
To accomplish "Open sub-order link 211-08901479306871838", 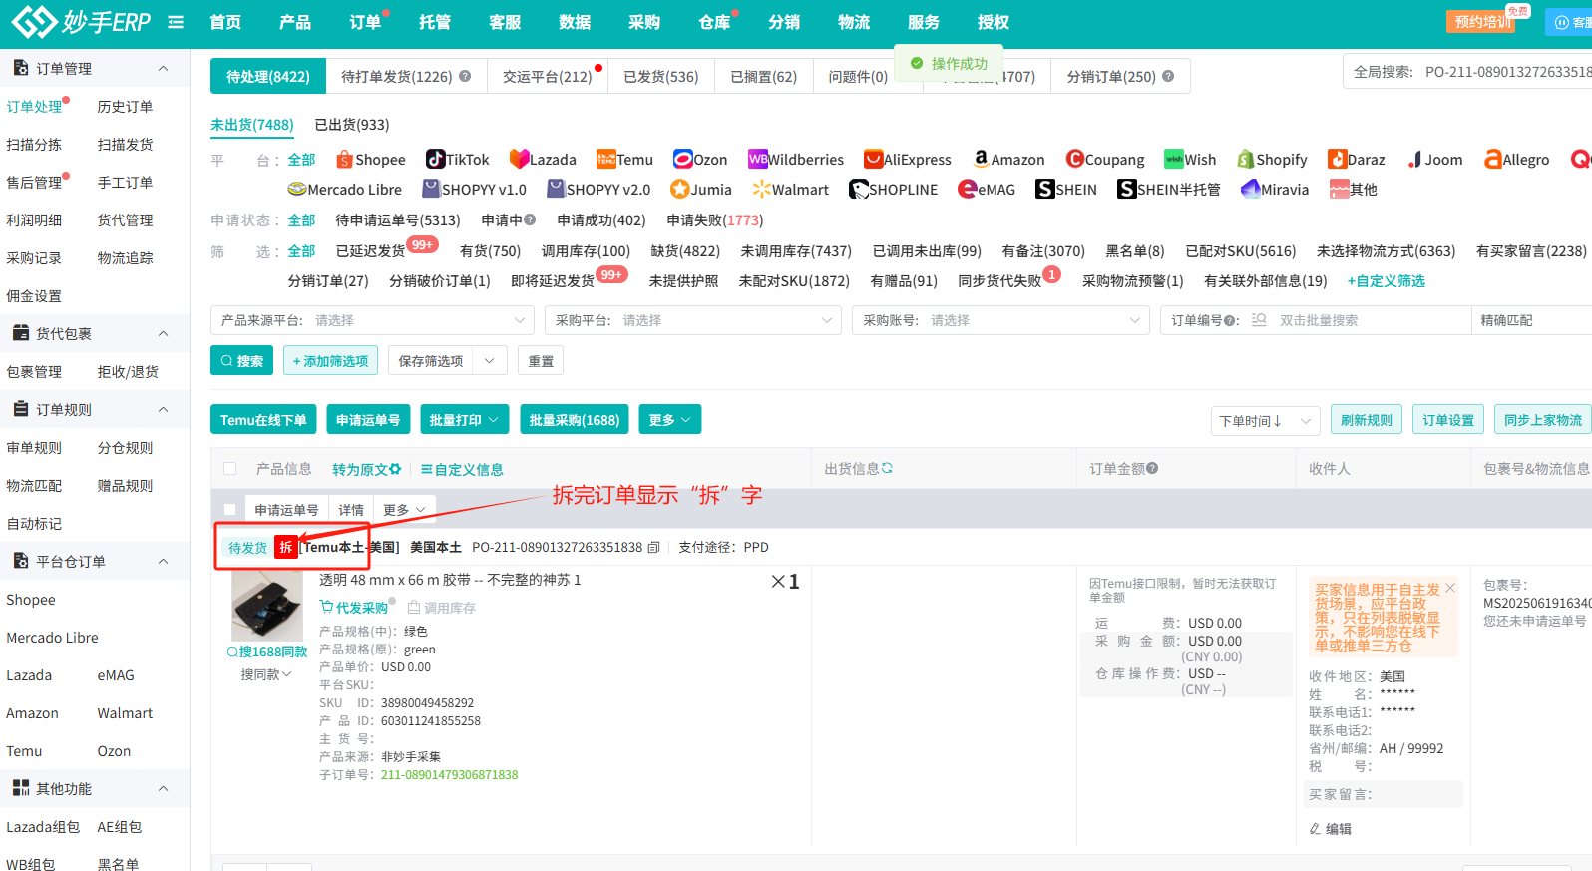I will point(450,775).
